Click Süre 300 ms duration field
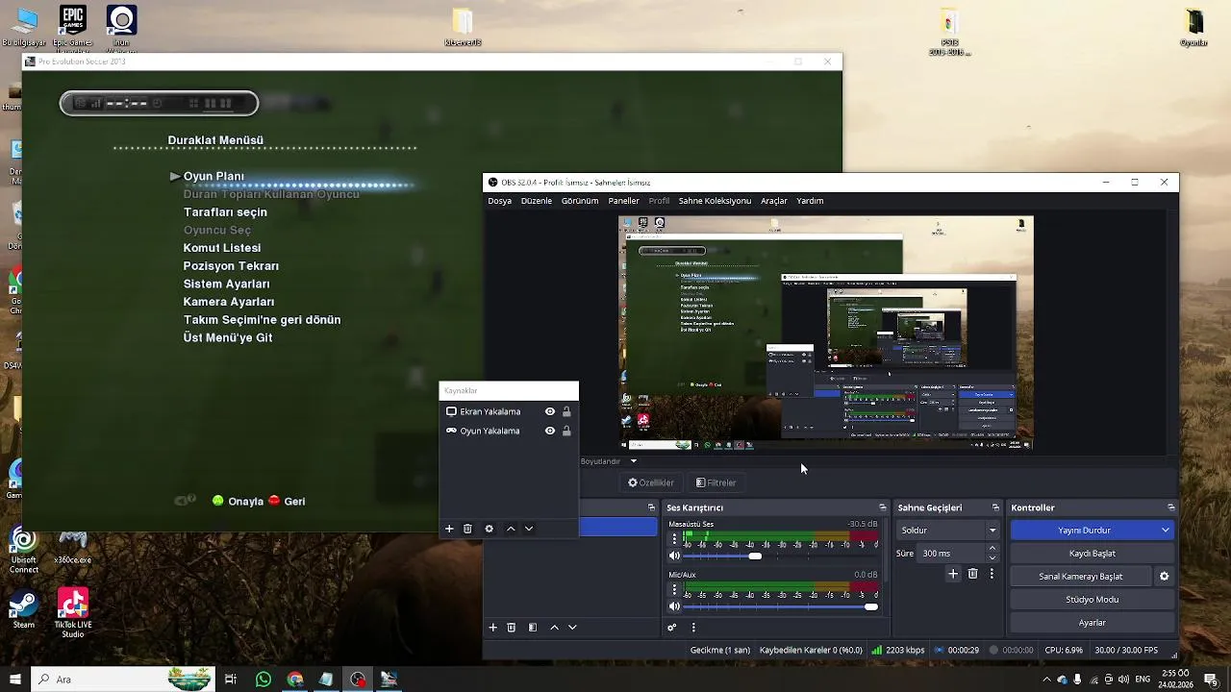 tap(950, 554)
